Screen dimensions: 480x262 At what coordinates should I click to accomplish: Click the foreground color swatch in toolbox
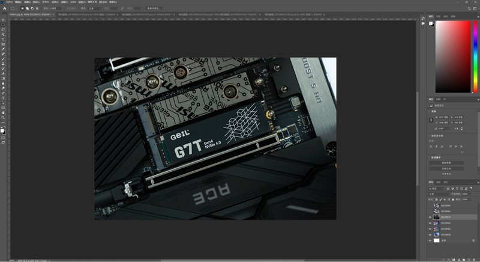(x=2, y=130)
